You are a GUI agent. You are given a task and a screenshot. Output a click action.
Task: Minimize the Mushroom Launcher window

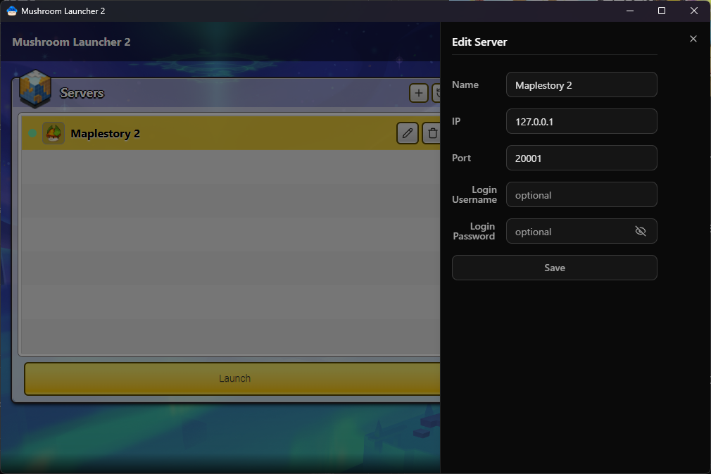click(630, 11)
